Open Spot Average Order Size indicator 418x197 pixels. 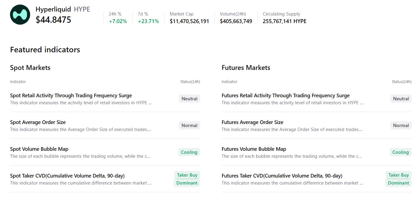click(38, 122)
